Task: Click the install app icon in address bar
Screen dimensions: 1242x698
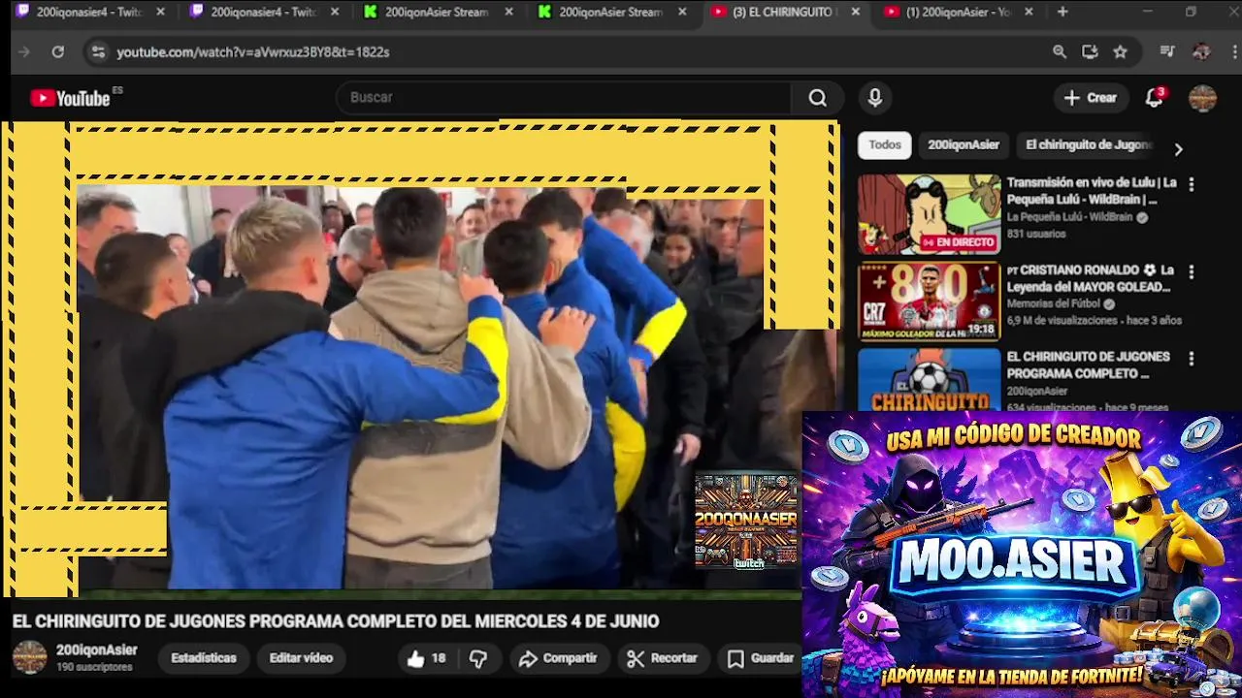Action: tap(1090, 52)
